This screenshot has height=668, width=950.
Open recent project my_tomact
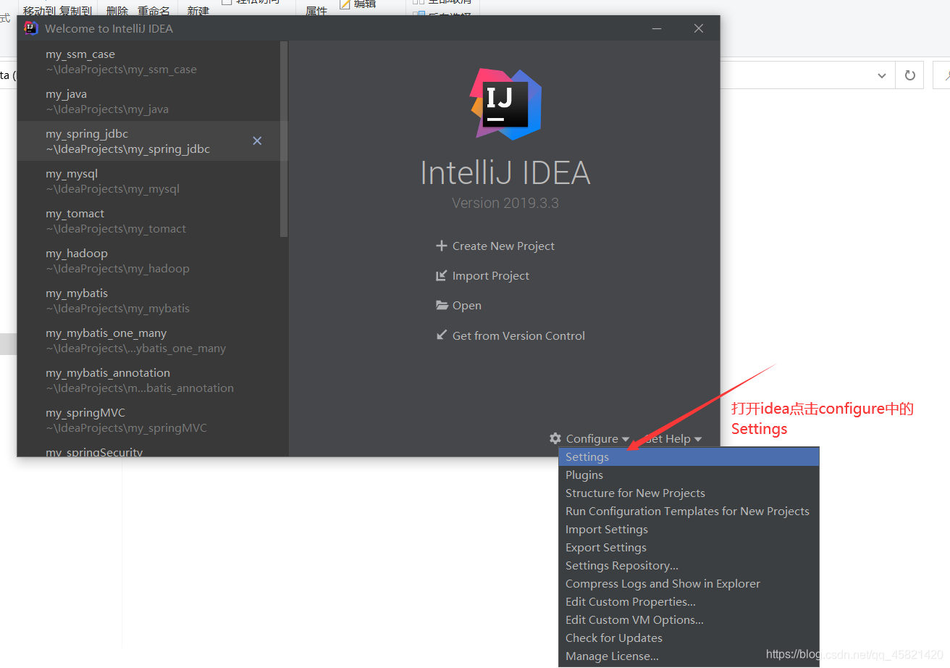coord(148,221)
